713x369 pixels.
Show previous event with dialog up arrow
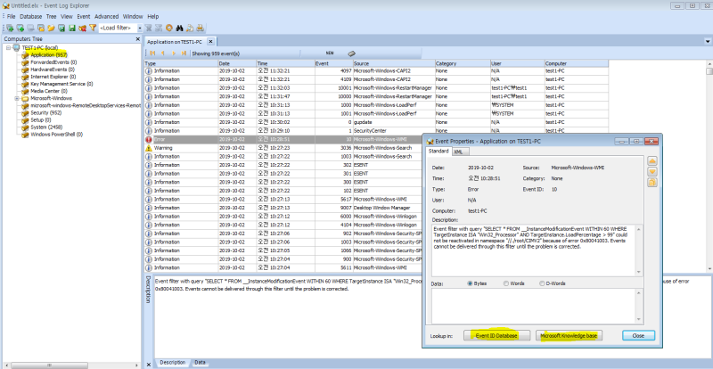coord(652,161)
